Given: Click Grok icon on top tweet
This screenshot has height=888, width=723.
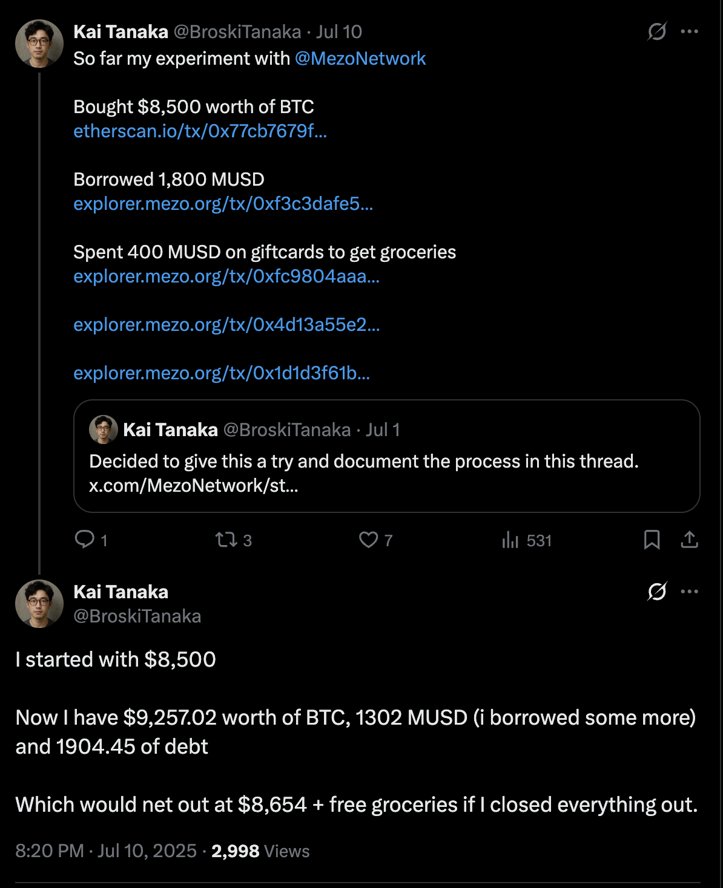Looking at the screenshot, I should click(657, 31).
